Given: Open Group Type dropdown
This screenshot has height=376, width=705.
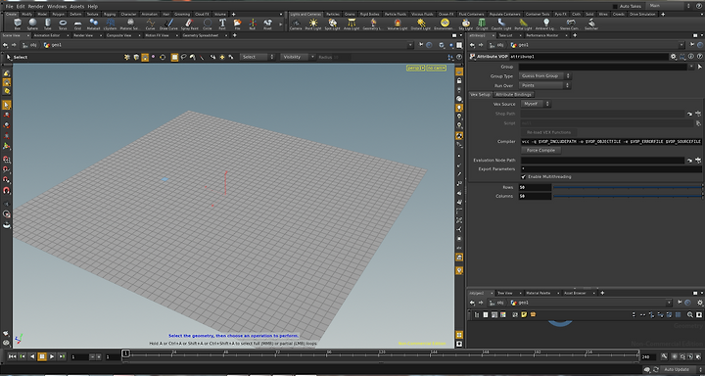Looking at the screenshot, I should (545, 76).
